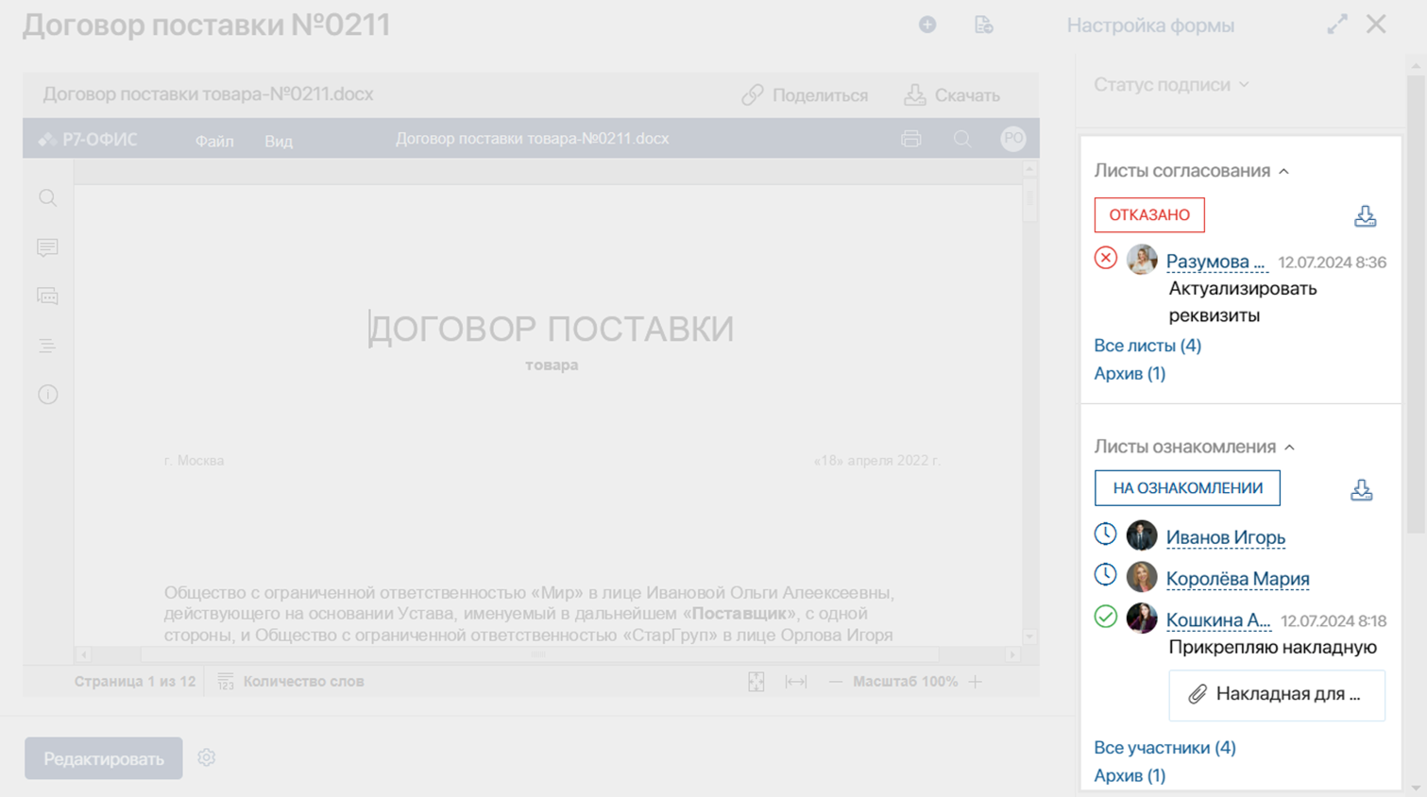Viewport: 1427px width, 797px height.
Task: Open Разумова's profile link
Action: click(x=1215, y=262)
